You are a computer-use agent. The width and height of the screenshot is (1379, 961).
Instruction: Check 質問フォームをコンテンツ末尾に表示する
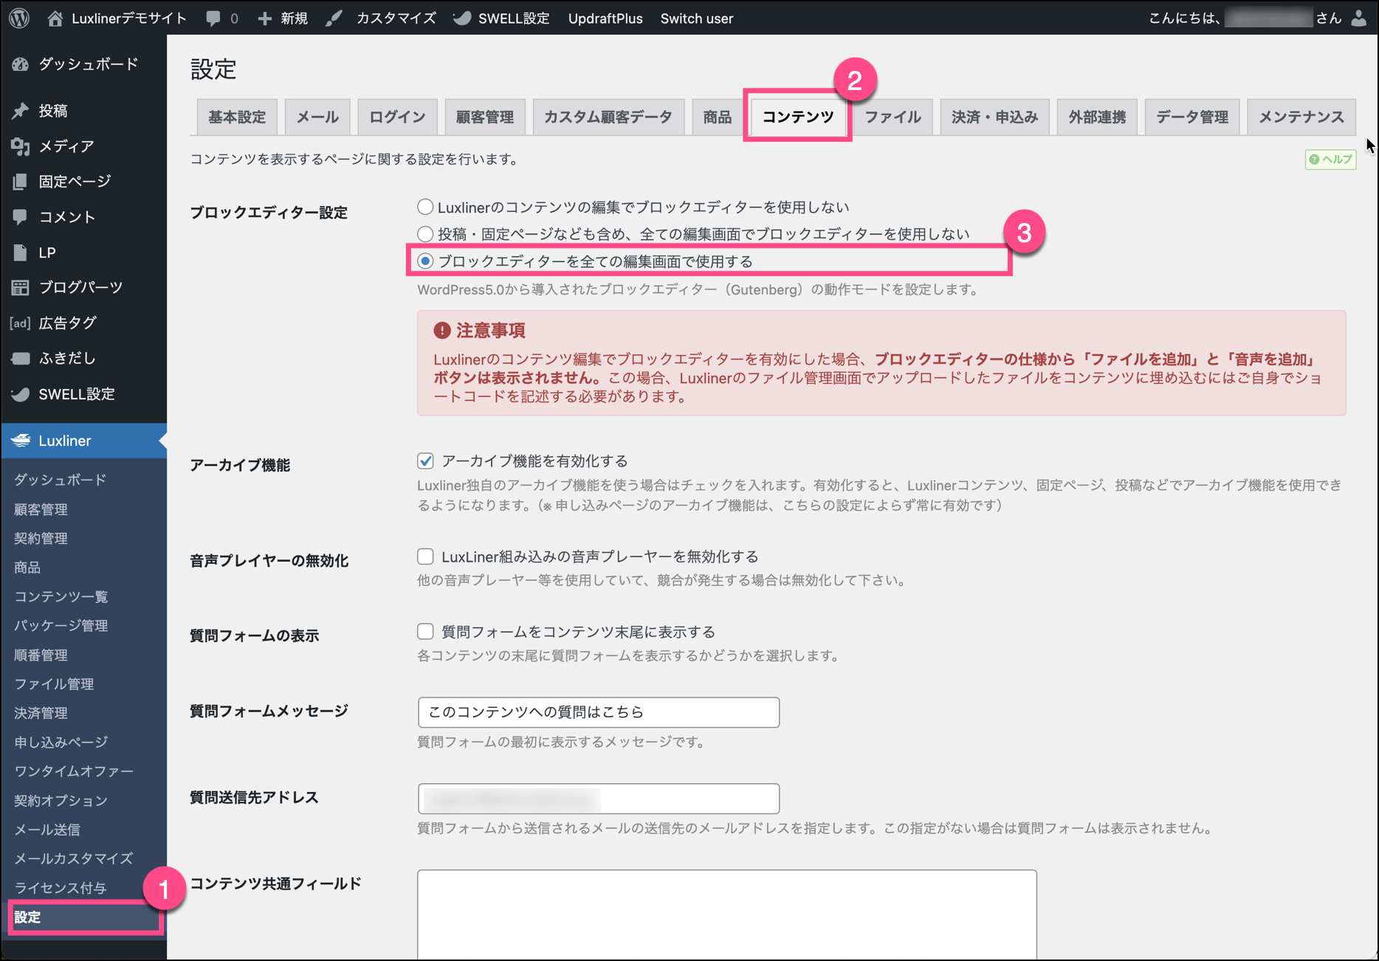(x=425, y=632)
